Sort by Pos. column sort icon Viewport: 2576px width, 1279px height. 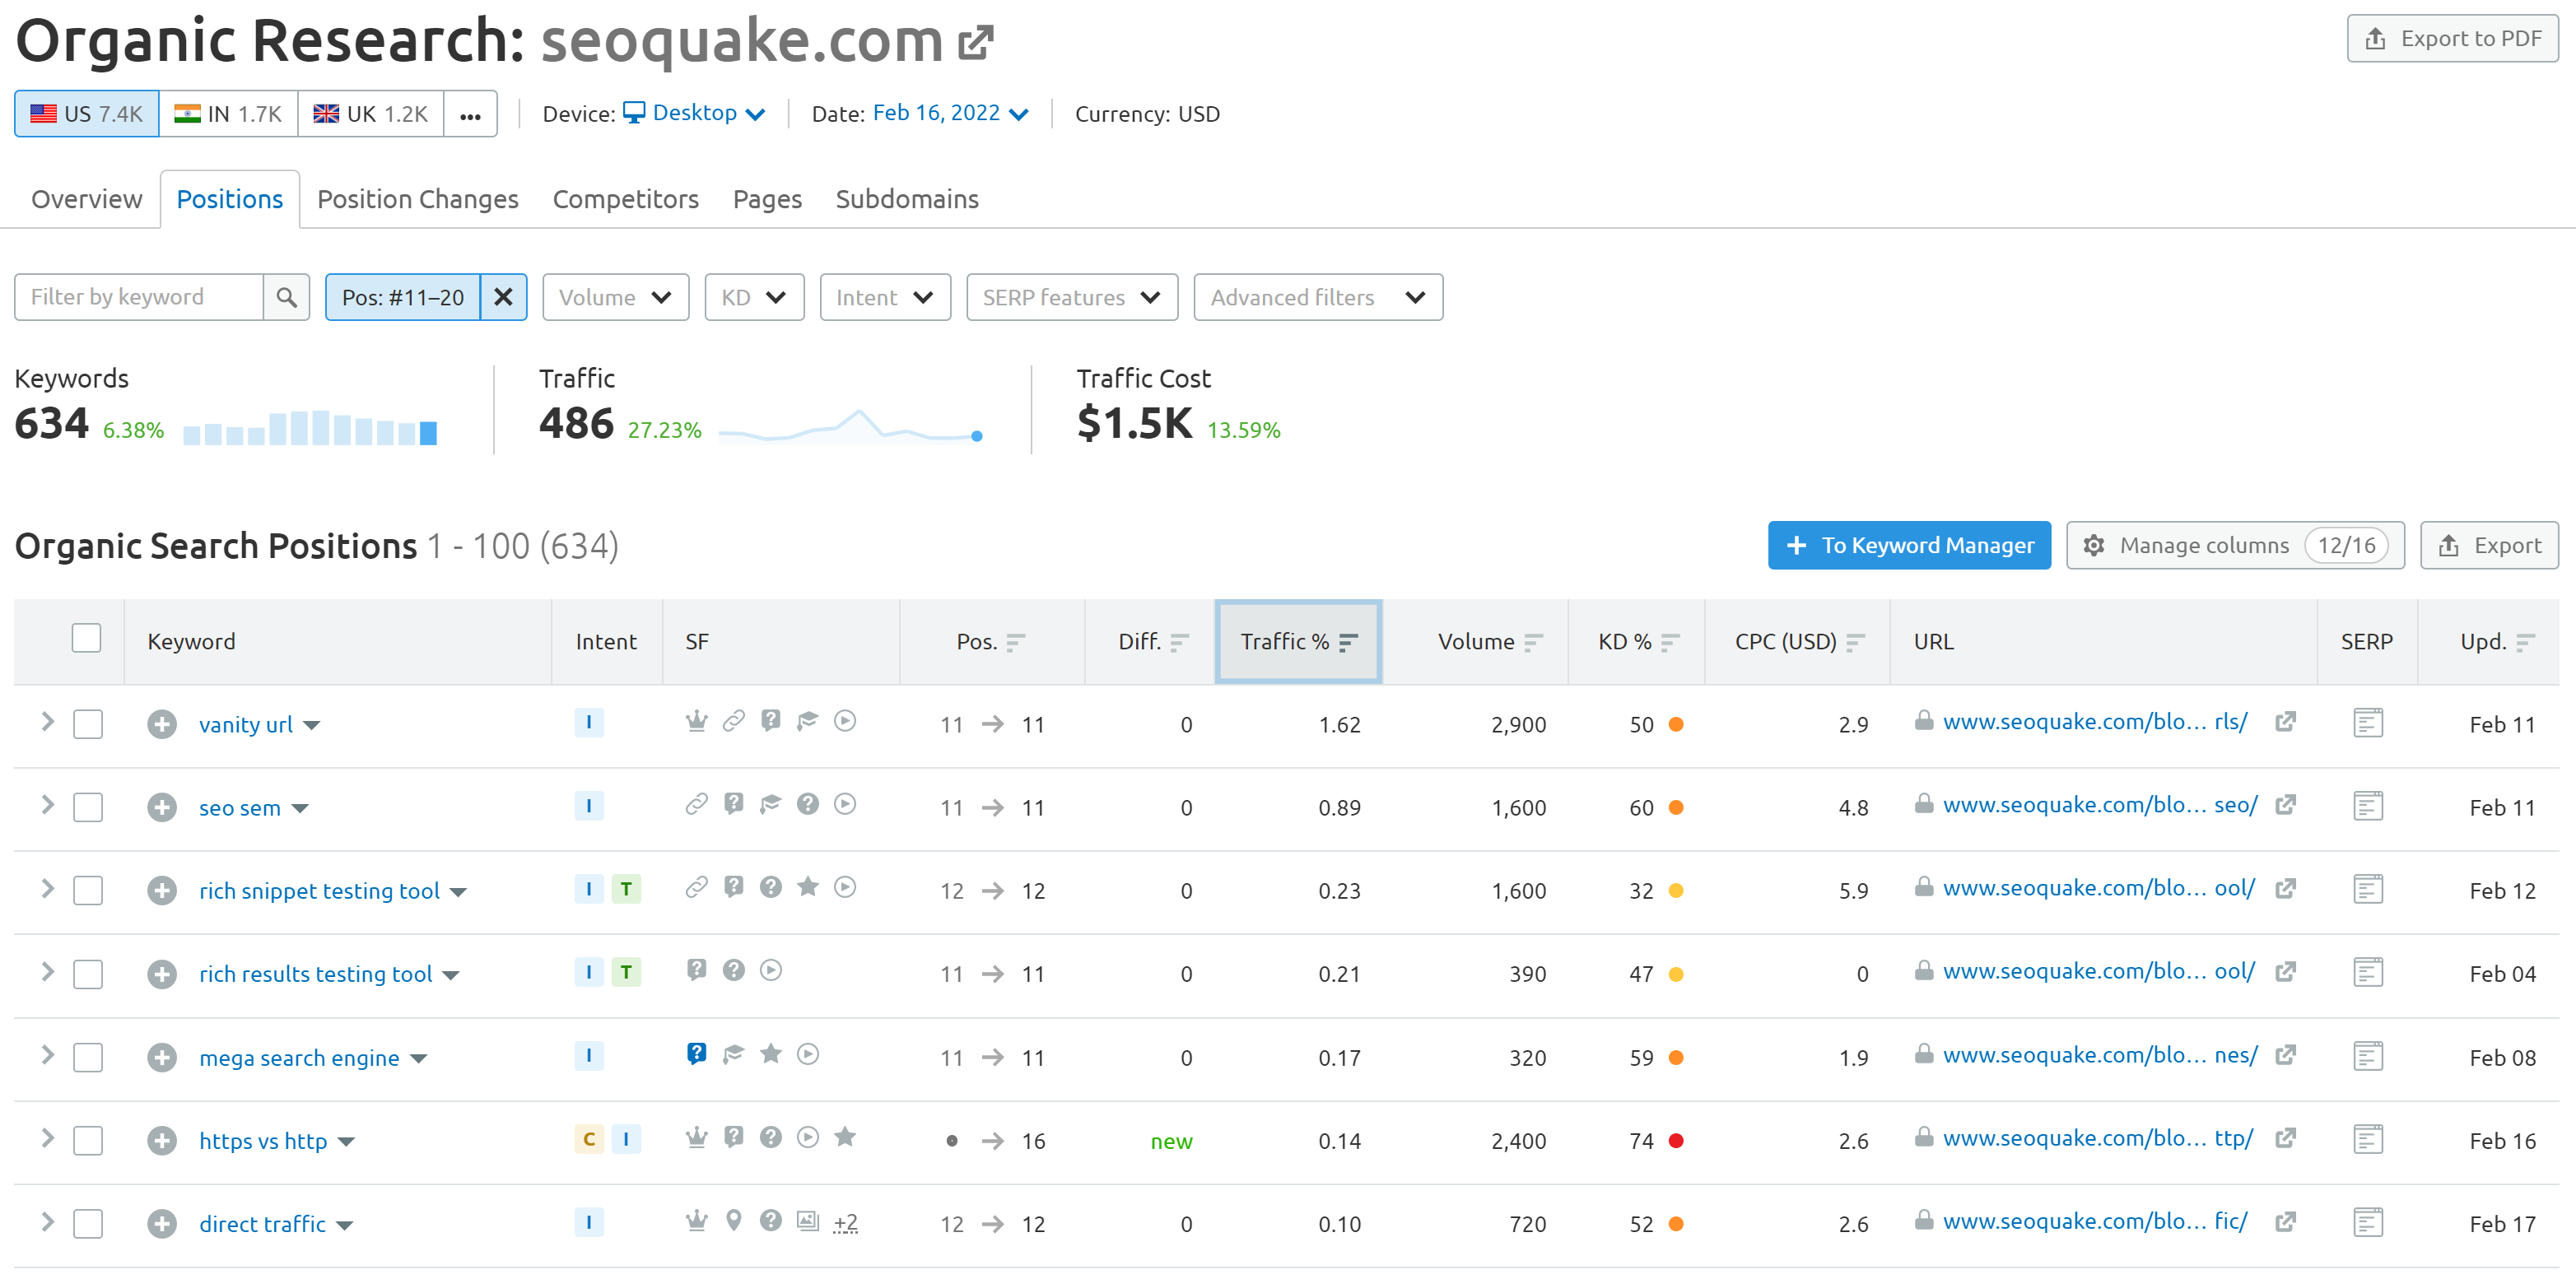click(1016, 642)
